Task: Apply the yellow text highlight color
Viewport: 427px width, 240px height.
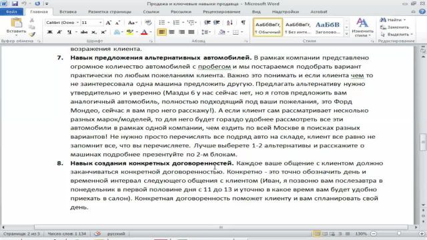Action: click(x=130, y=32)
